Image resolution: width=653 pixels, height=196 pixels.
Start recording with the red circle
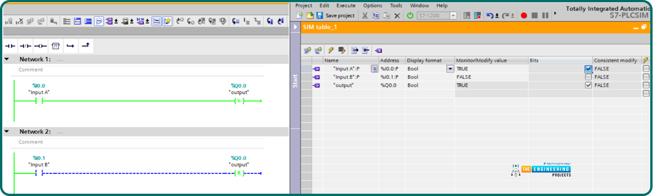pyautogui.click(x=524, y=15)
